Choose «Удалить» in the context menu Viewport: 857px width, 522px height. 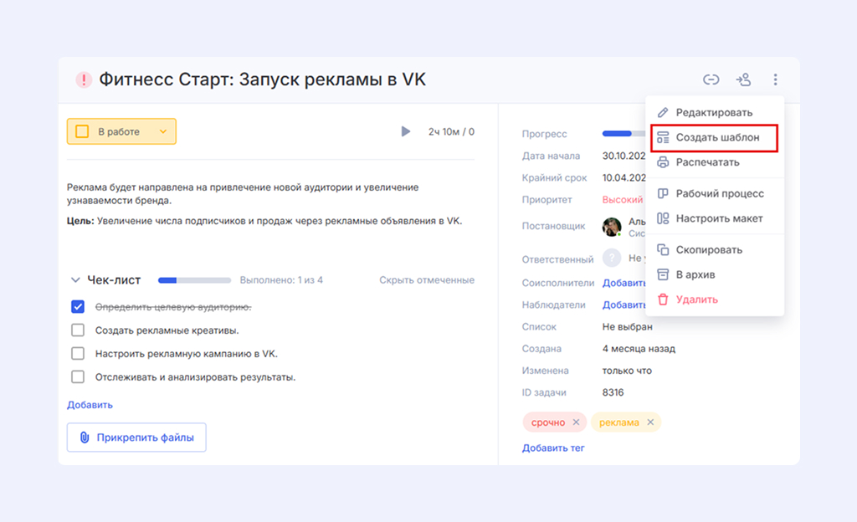(696, 299)
